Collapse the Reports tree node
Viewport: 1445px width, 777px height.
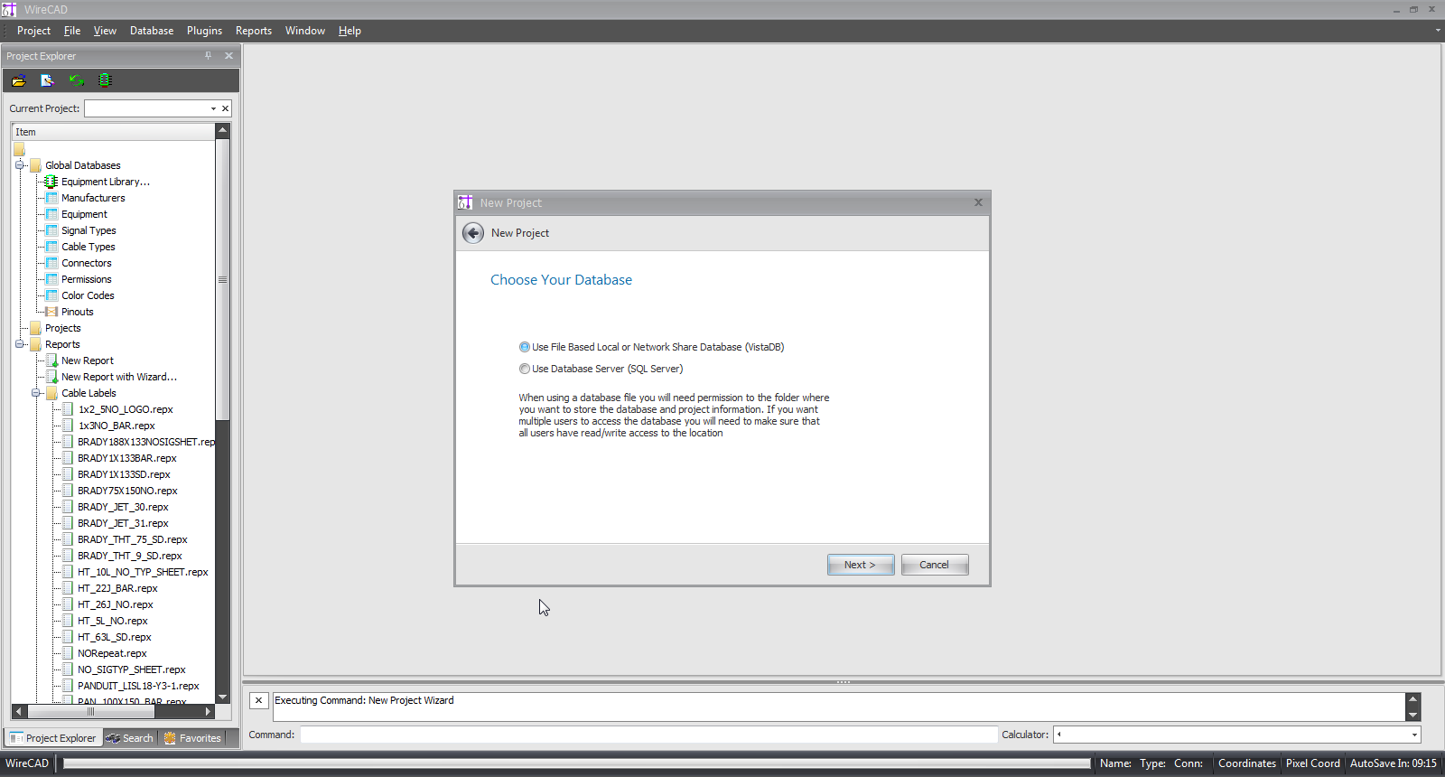[19, 344]
